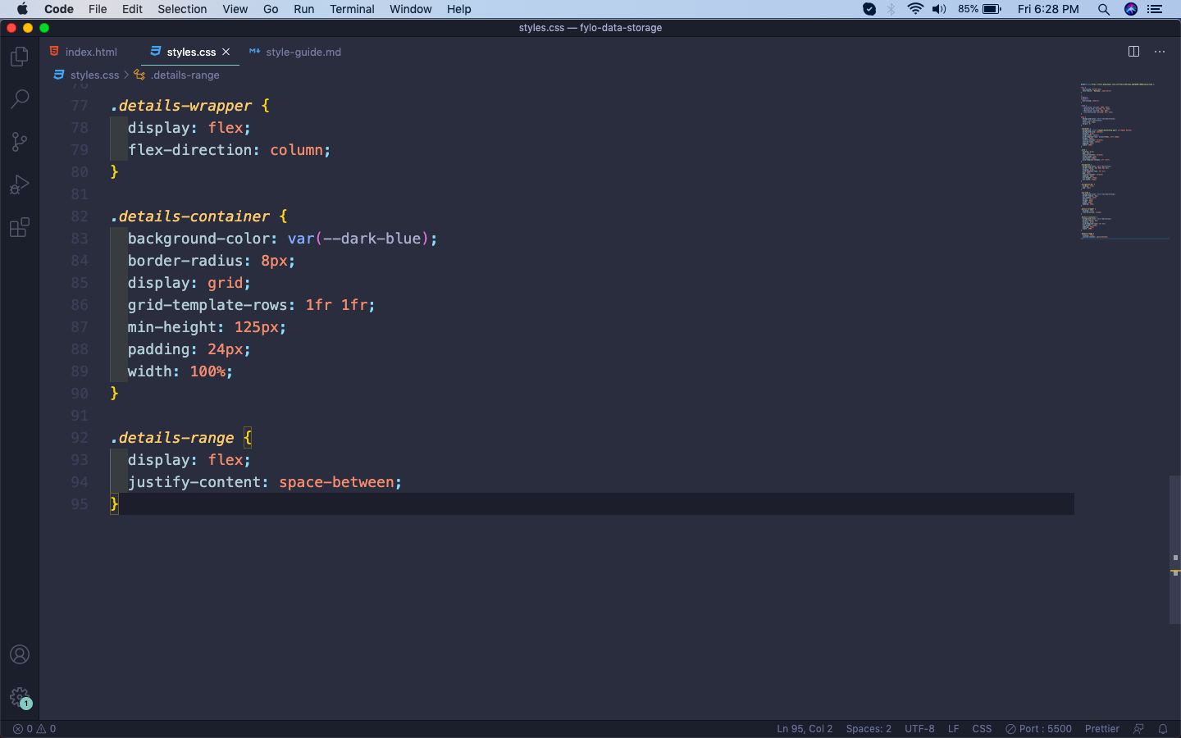Click the code minimap

(x=1121, y=160)
